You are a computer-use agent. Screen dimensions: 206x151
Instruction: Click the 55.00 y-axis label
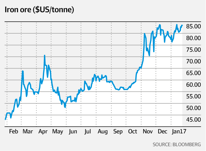(193, 96)
